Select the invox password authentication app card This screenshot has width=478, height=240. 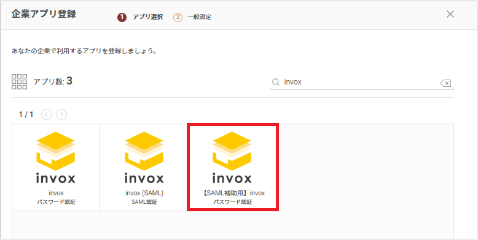coord(56,167)
